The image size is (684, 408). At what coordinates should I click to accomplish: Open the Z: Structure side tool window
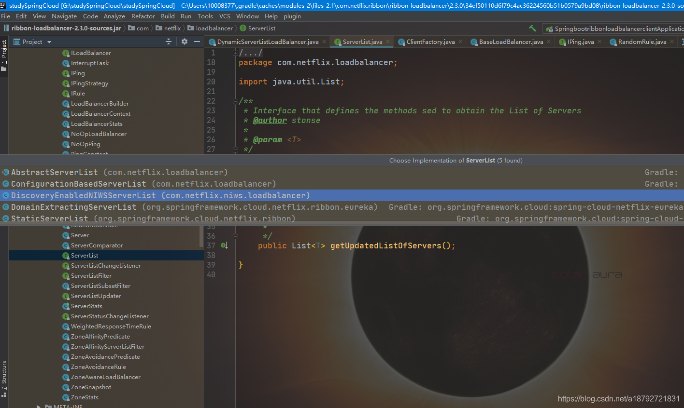click(x=4, y=379)
